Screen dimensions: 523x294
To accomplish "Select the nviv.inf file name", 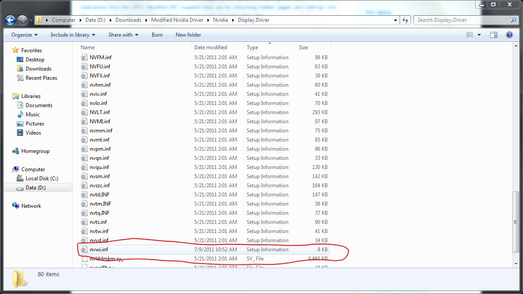I will tap(98, 94).
